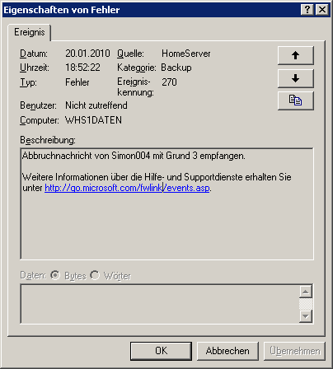Click the Übernehmen button

point(294,351)
